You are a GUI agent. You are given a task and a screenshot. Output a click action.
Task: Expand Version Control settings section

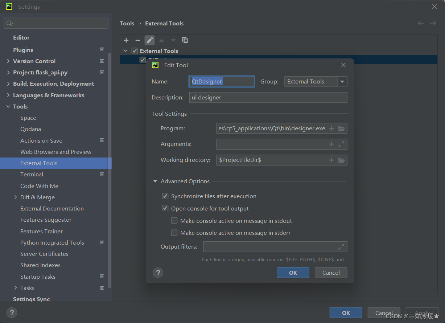click(x=8, y=61)
